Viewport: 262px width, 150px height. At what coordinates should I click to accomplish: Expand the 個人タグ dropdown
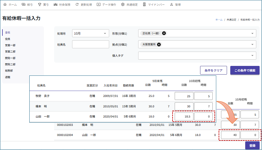tap(252, 55)
